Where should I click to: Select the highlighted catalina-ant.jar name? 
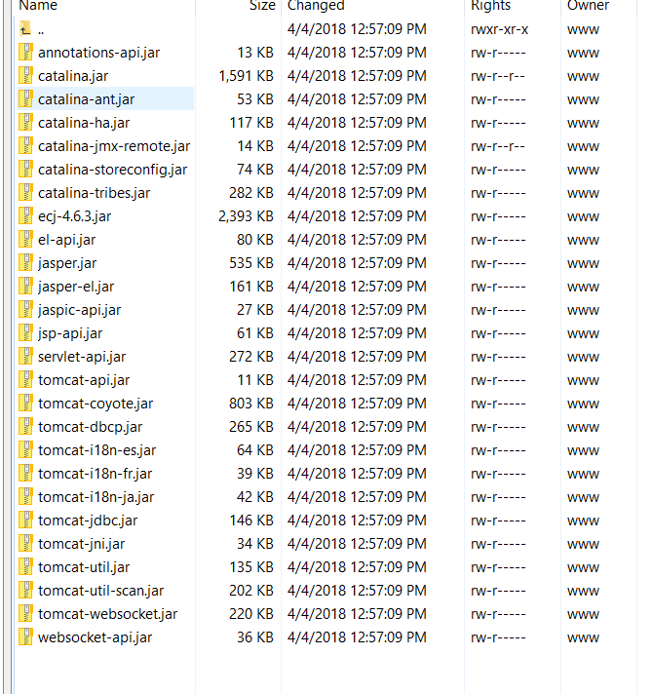86,99
